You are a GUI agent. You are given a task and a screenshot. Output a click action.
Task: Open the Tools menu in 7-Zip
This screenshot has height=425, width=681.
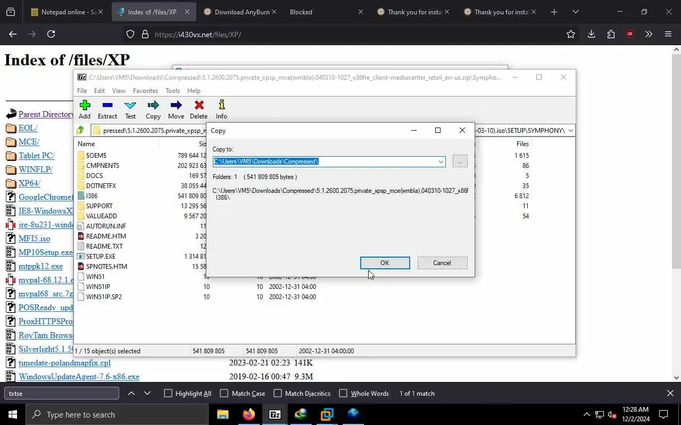coord(172,91)
